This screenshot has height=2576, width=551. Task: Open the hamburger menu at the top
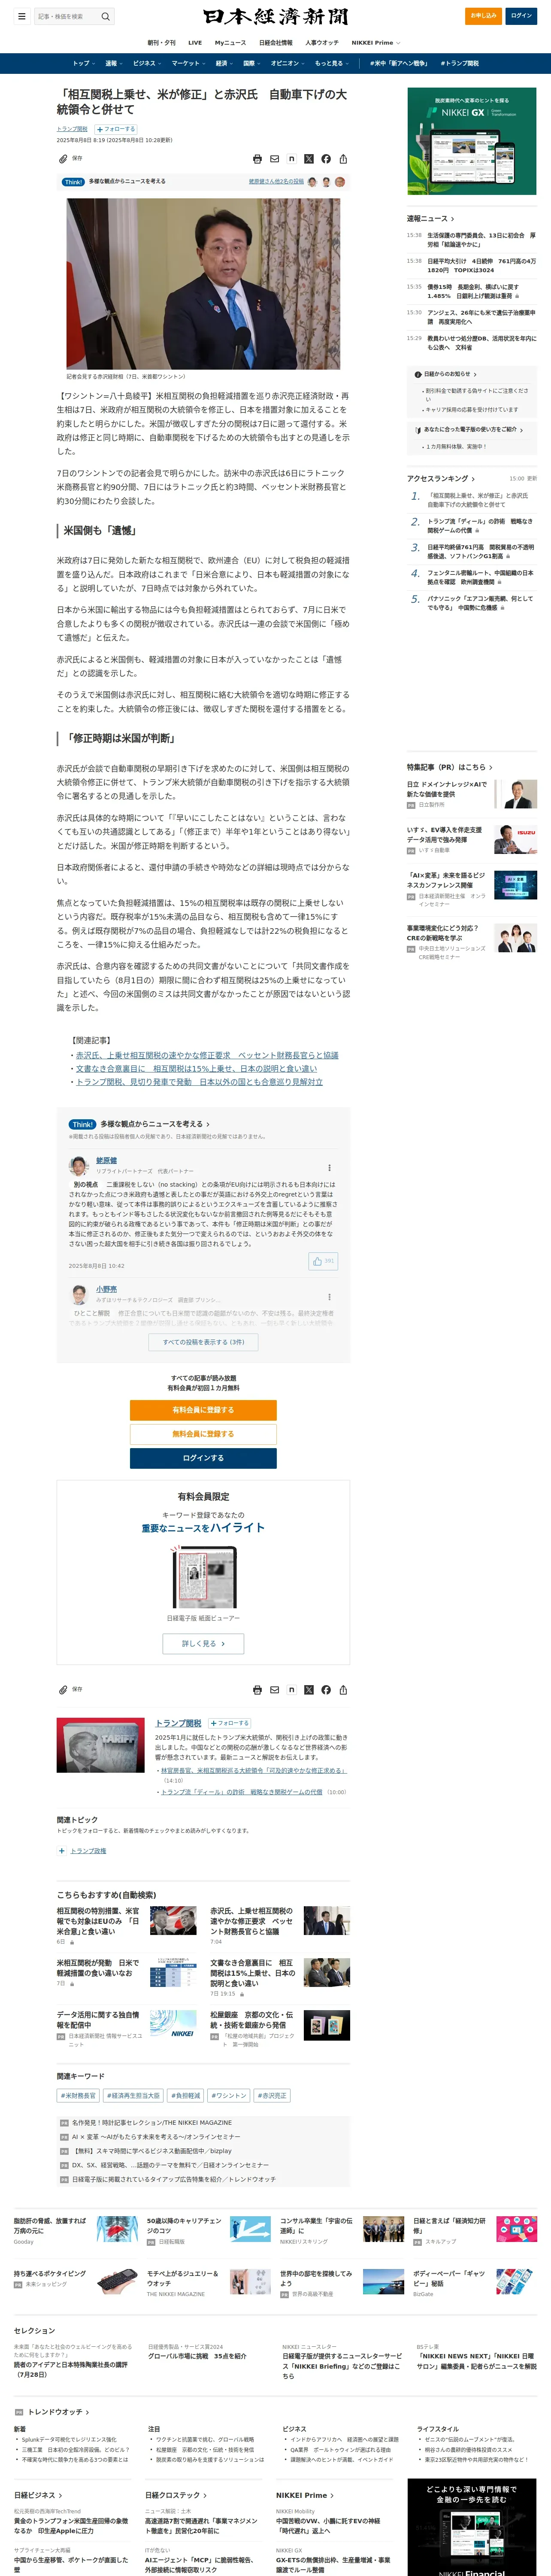tap(21, 16)
